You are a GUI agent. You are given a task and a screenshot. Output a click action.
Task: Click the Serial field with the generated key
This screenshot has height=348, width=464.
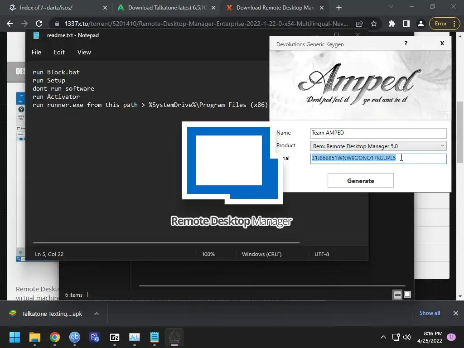378,158
